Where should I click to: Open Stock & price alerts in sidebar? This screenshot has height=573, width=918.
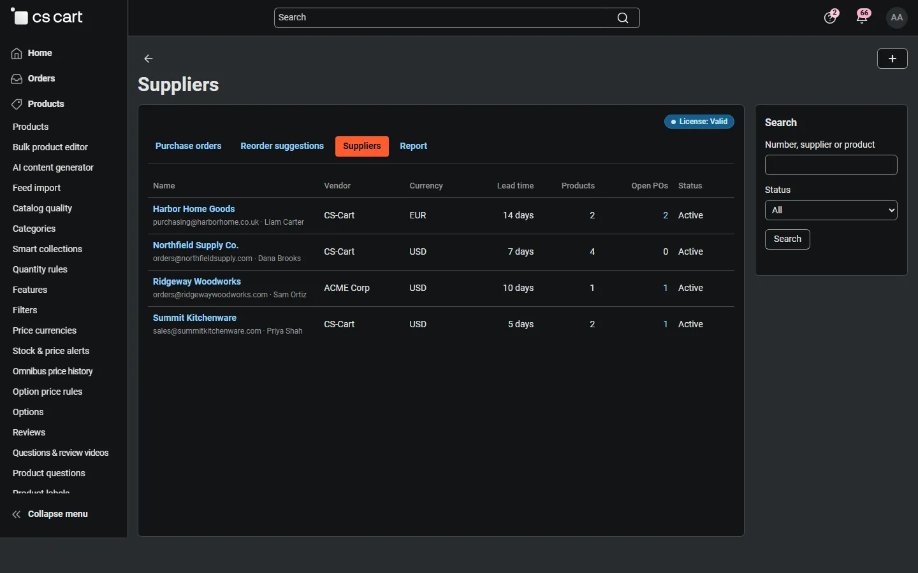[51, 351]
